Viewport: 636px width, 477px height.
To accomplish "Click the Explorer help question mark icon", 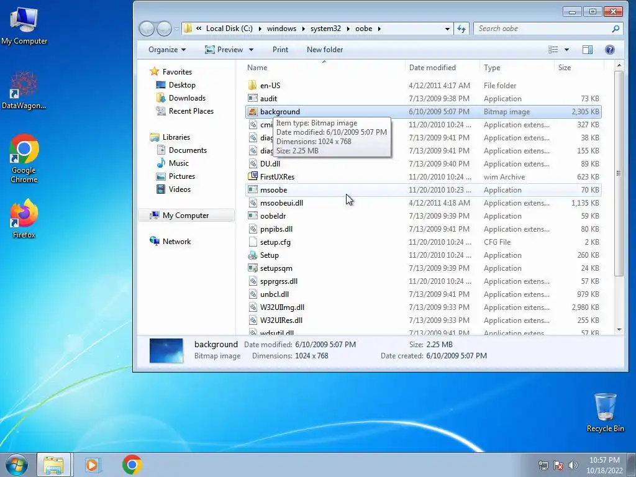I will [610, 50].
